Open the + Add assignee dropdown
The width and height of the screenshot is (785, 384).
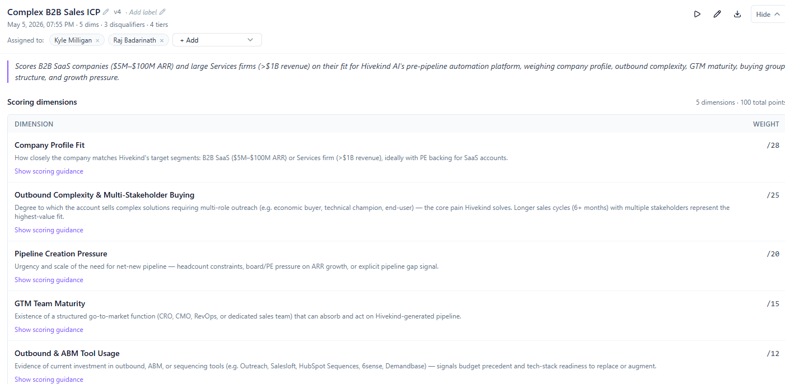coord(217,40)
